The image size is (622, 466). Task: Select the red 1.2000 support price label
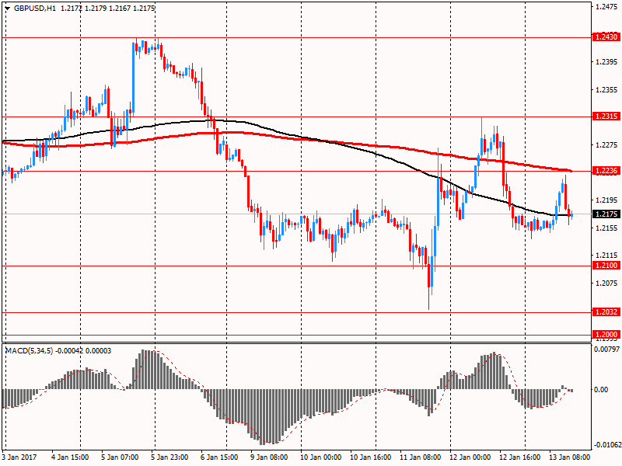click(x=606, y=334)
